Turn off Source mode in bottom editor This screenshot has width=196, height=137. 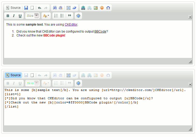(13, 75)
